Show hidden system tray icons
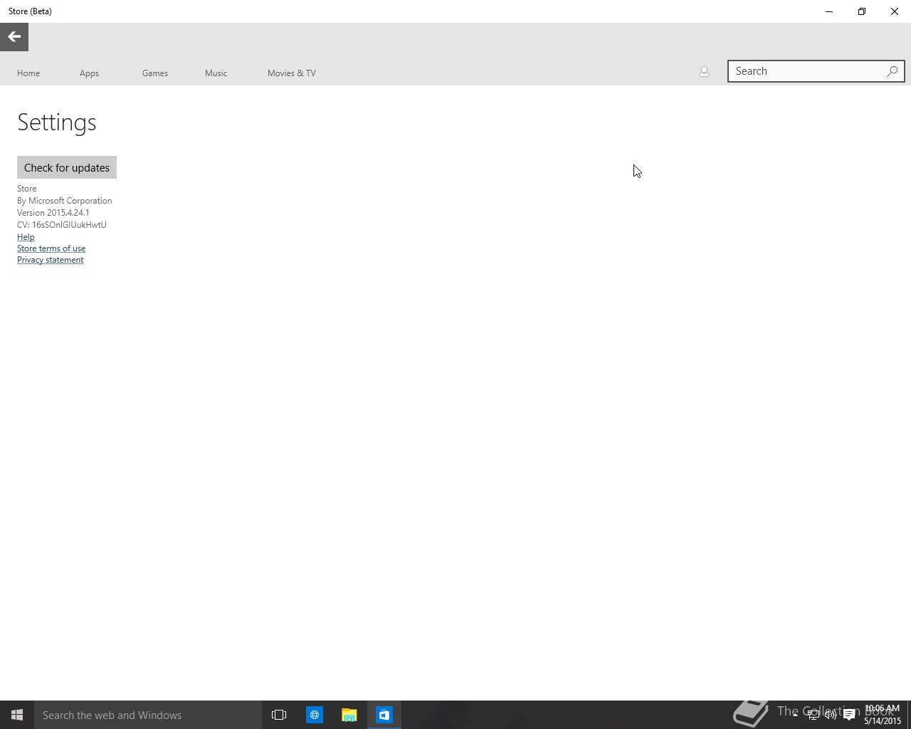This screenshot has width=911, height=729. click(795, 715)
